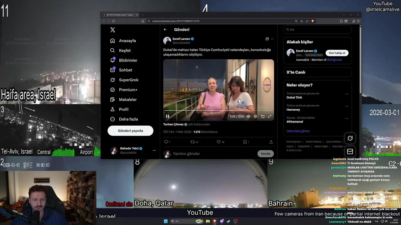
Task: Click the browser address bar URL
Action: point(176,21)
